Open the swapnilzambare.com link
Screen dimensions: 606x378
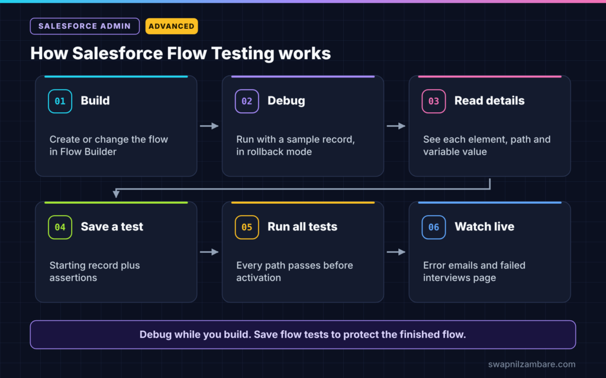pyautogui.click(x=531, y=364)
